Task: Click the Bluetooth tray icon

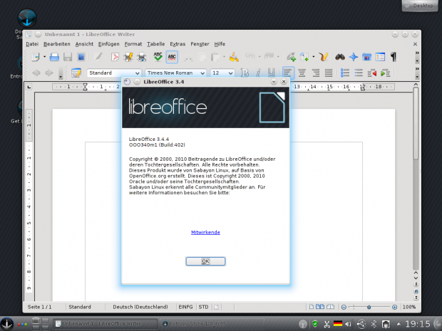Action: tap(374, 324)
